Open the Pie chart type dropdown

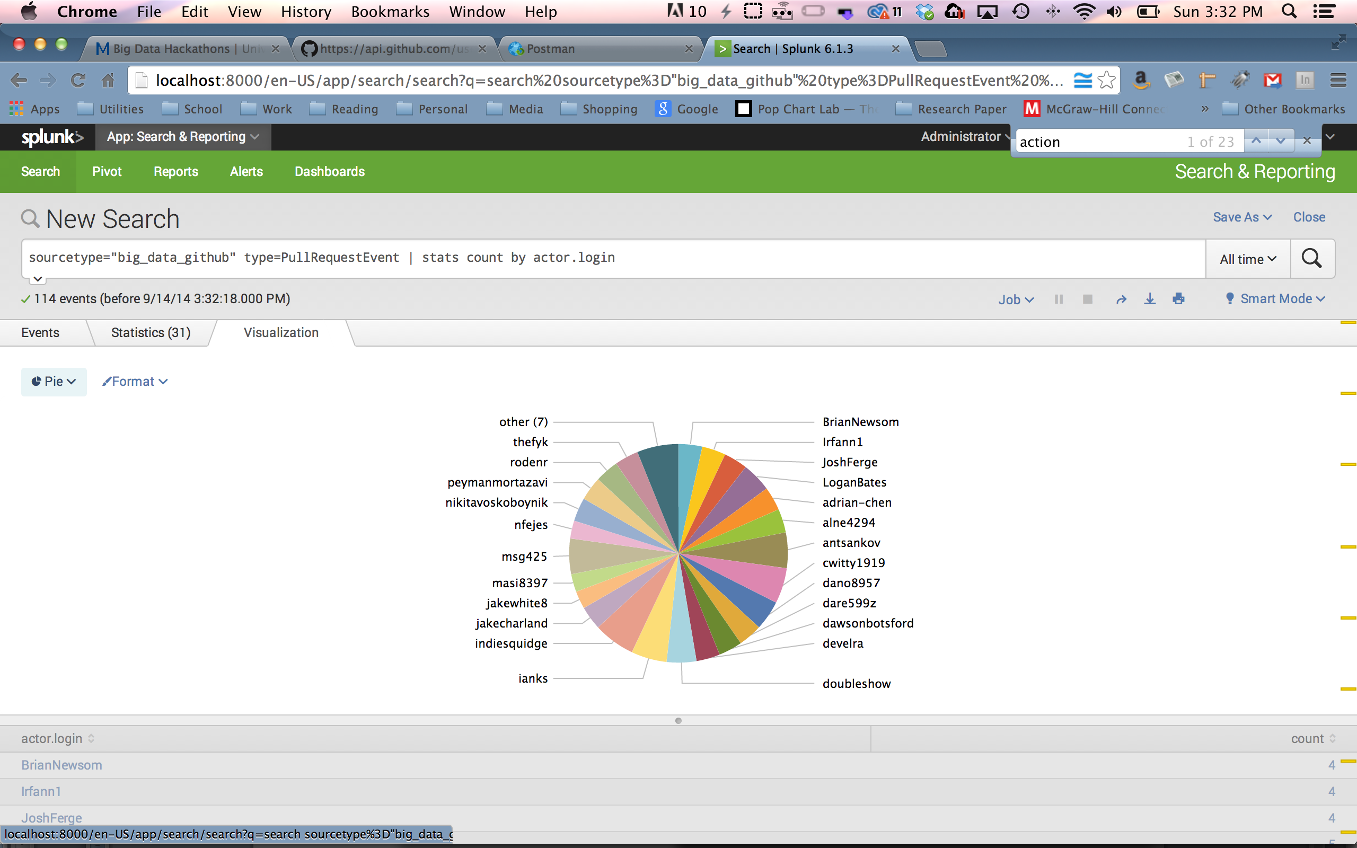[54, 382]
